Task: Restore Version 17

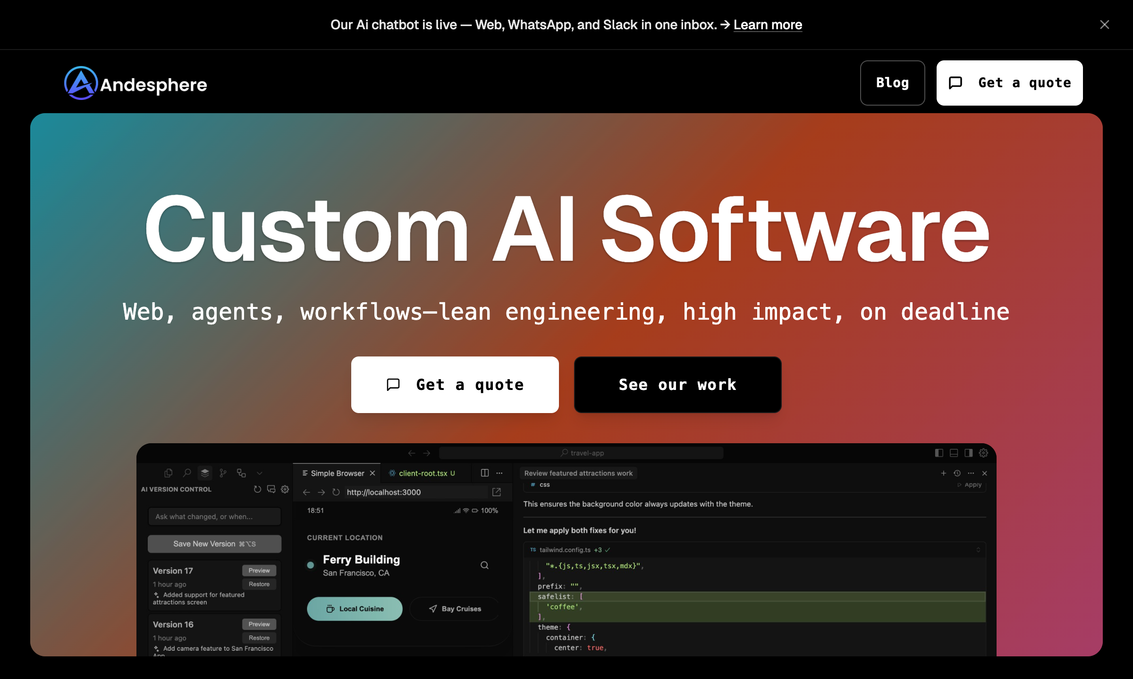Action: coord(259,584)
